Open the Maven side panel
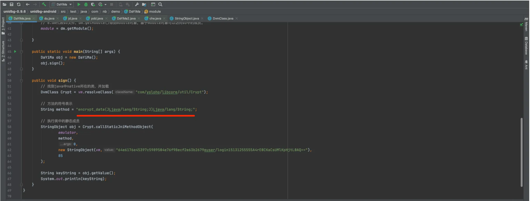 pos(526,24)
